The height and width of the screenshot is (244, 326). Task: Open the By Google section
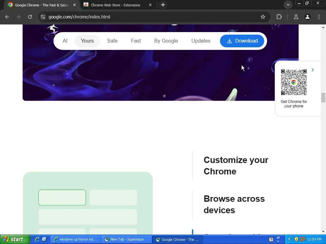coord(166,41)
